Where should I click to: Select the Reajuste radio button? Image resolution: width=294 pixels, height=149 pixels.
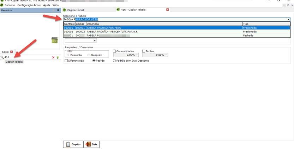tap(89, 55)
